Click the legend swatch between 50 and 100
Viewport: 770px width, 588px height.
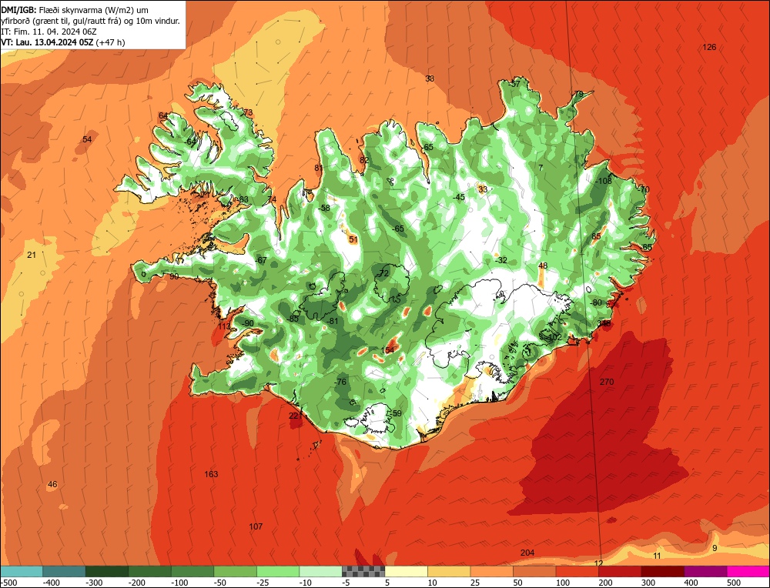pos(534,571)
